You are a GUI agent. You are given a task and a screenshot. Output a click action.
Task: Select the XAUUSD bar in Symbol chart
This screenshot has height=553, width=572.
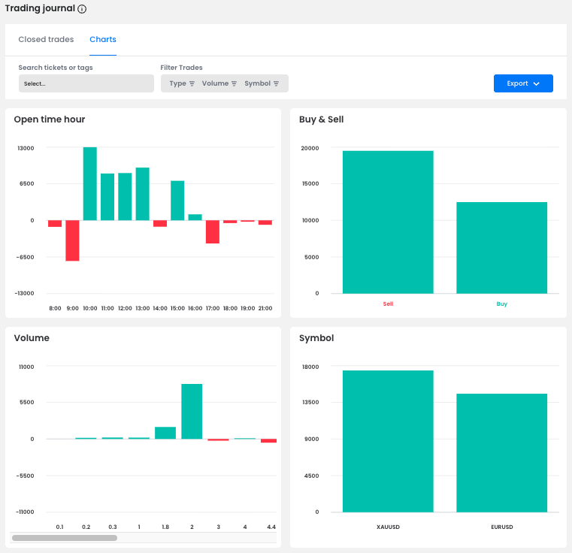[388, 441]
